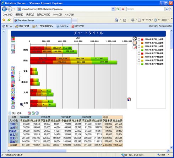Select the line chart type icon
174x158 pixels.
pyautogui.click(x=13, y=68)
